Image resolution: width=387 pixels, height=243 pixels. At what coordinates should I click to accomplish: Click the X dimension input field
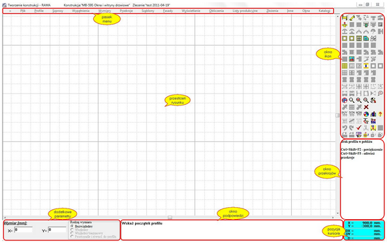pos(23,230)
